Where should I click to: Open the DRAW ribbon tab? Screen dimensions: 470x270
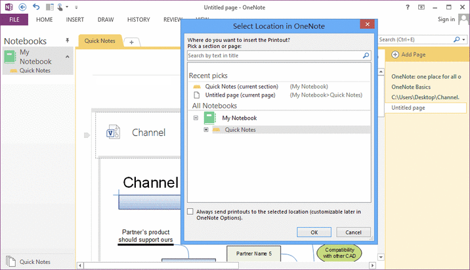tap(106, 20)
